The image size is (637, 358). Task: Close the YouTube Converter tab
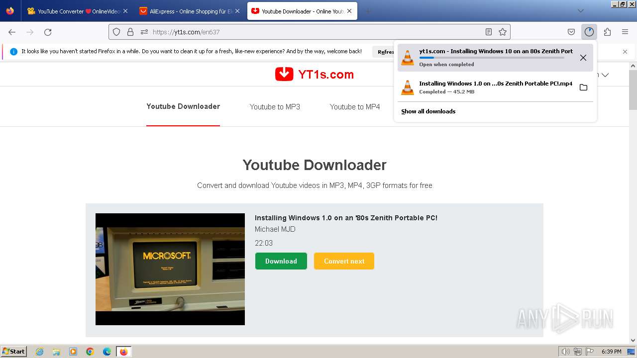(x=125, y=11)
